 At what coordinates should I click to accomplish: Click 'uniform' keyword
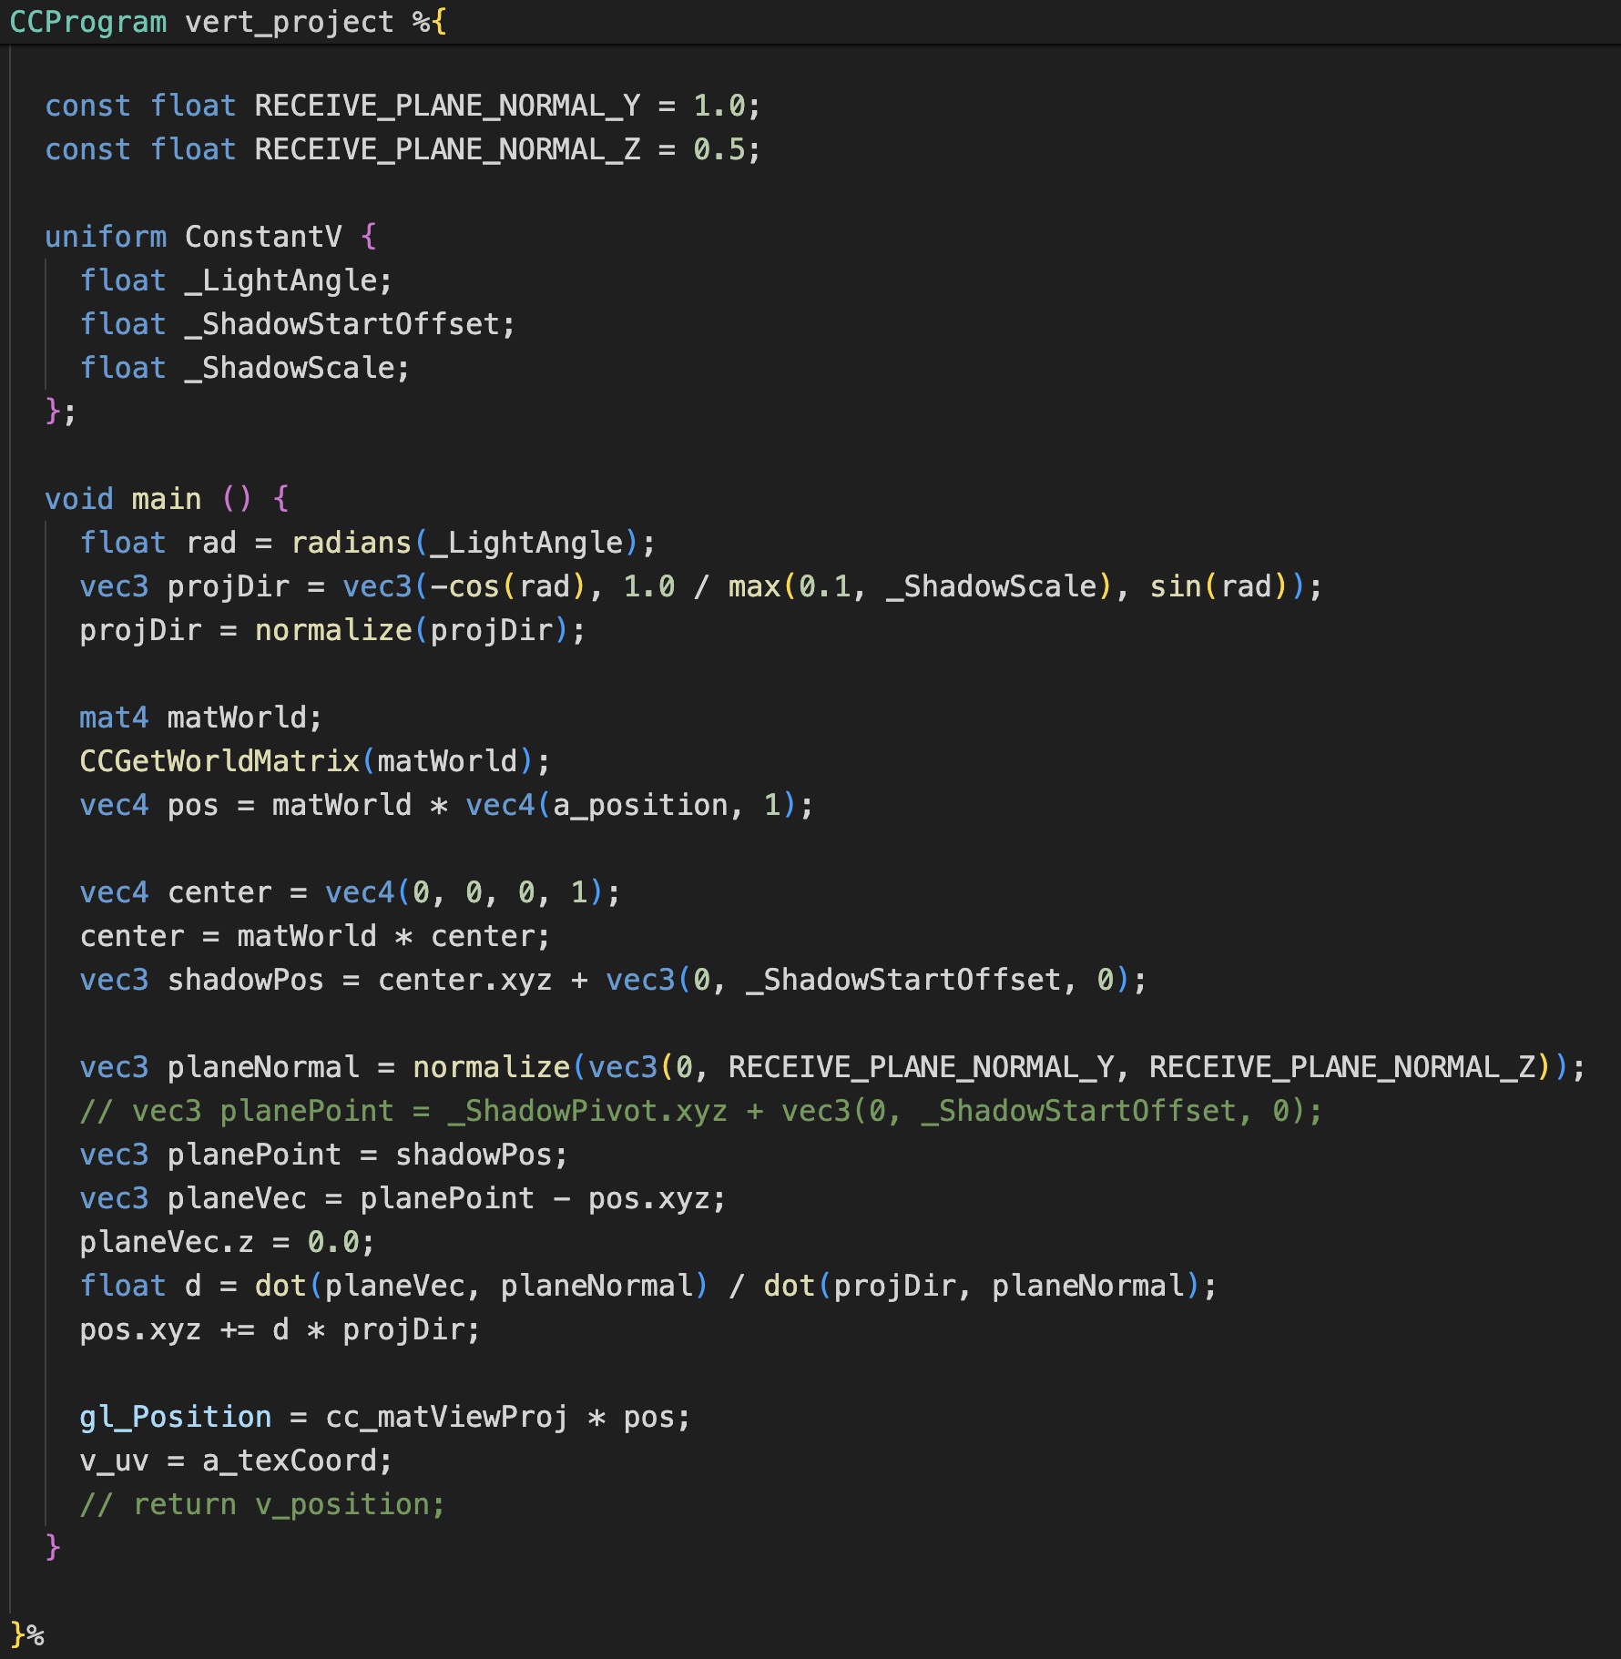pyautogui.click(x=106, y=237)
